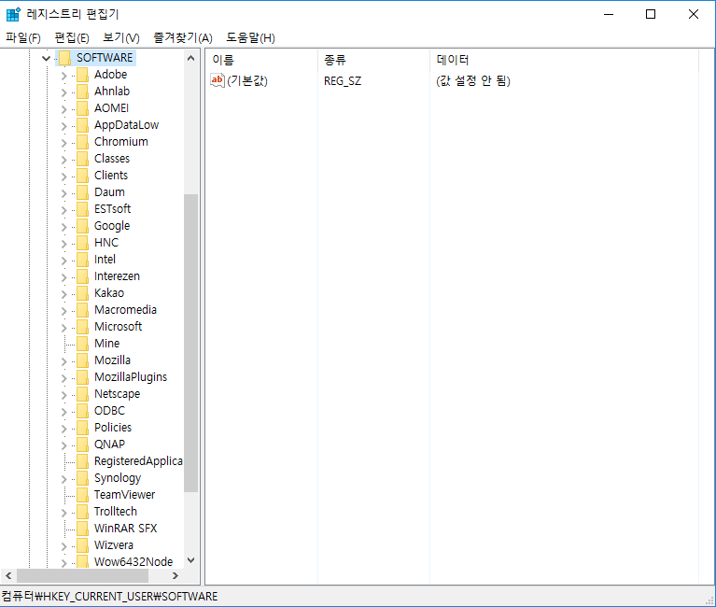The width and height of the screenshot is (716, 607).
Task: Expand the Adobe key
Action: (x=63, y=75)
